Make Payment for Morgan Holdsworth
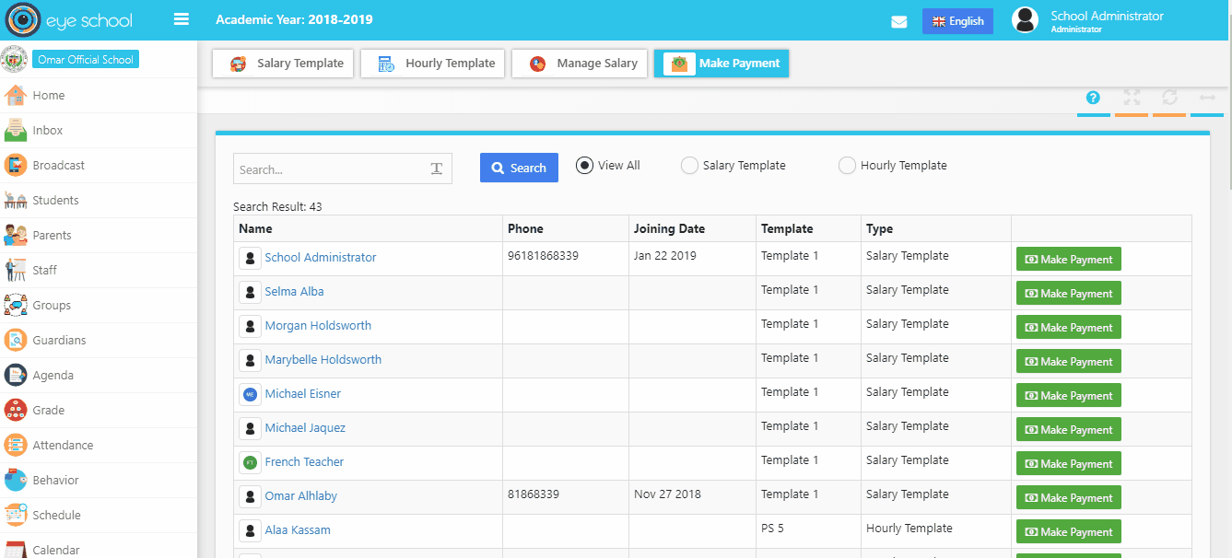1232x558 pixels. [x=1069, y=328]
